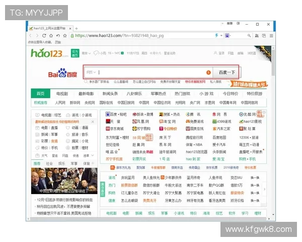Click the gamepad icon beside 游戏
302x242 pixels.
pos(68,115)
